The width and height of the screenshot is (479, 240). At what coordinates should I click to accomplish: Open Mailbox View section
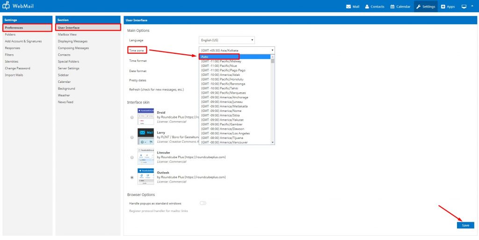tap(67, 35)
